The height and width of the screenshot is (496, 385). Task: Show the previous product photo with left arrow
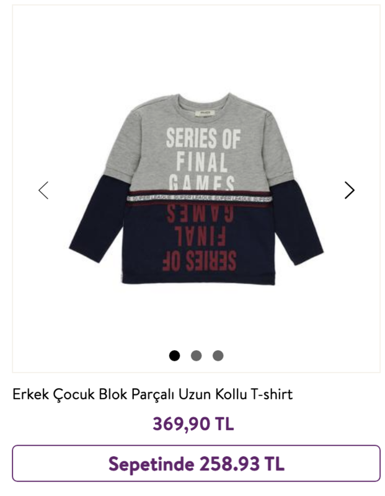(43, 190)
